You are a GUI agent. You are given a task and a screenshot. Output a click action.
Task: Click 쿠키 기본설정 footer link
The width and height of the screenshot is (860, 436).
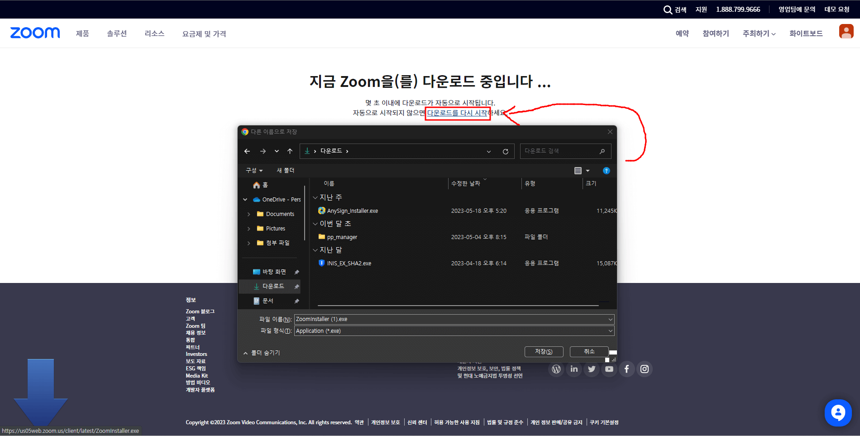click(x=604, y=422)
